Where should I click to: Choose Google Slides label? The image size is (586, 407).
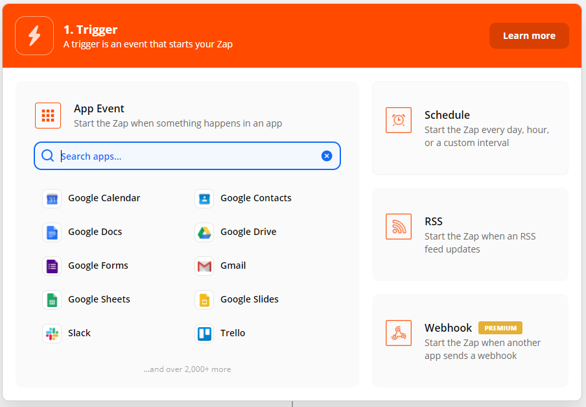click(x=250, y=299)
